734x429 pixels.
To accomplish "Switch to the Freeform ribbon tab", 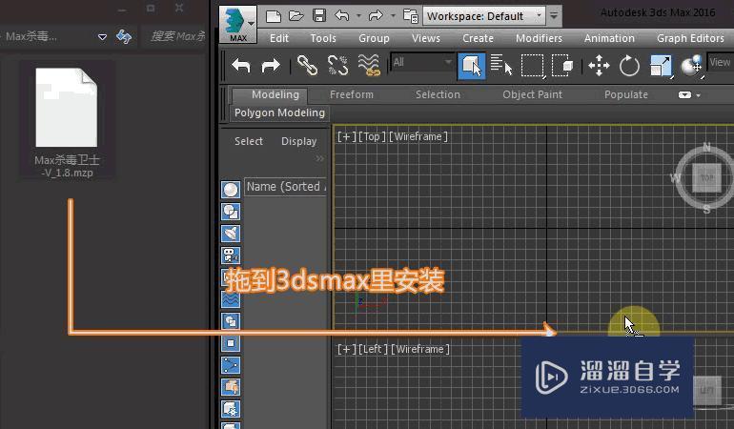I will click(x=351, y=94).
